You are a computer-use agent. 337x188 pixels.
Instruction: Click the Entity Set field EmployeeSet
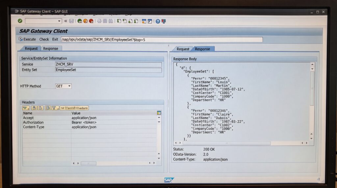[x=108, y=70]
